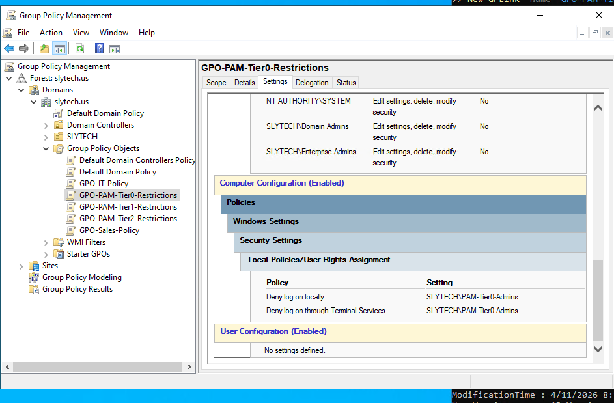Click the Up one level folder icon
Screen dimensions: 614x403
44,48
